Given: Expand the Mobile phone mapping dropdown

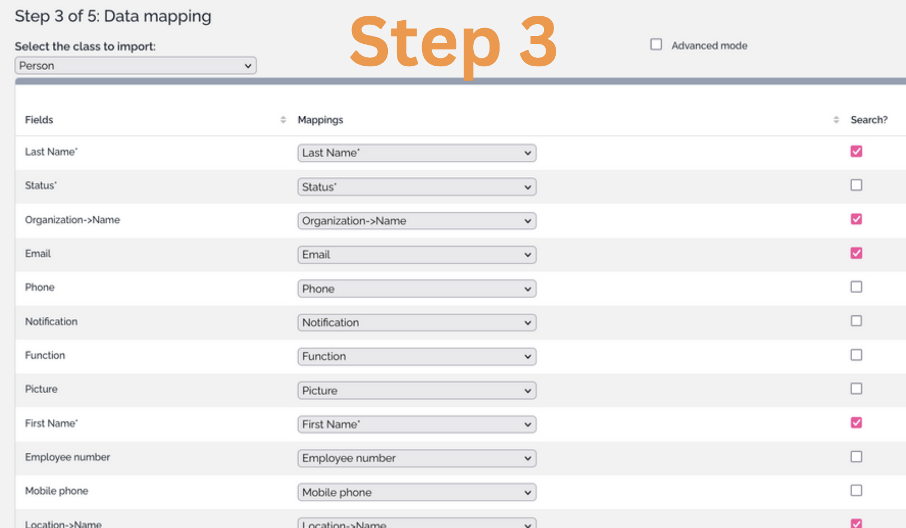Looking at the screenshot, I should [417, 493].
